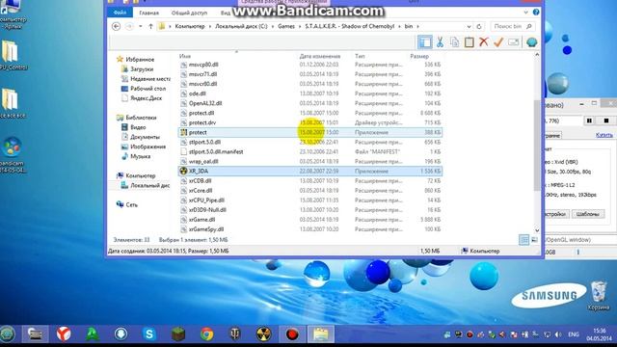Open World of Tanks taskbar icon
This screenshot has height=347, width=617.
[x=235, y=334]
